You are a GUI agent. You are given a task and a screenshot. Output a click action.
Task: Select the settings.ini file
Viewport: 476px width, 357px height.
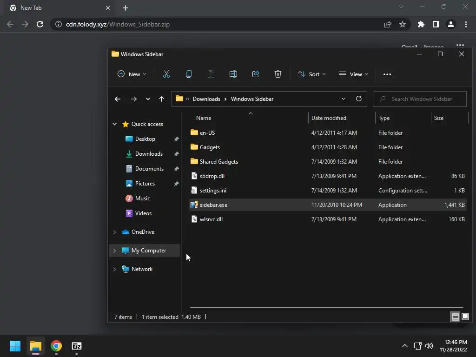point(327,190)
